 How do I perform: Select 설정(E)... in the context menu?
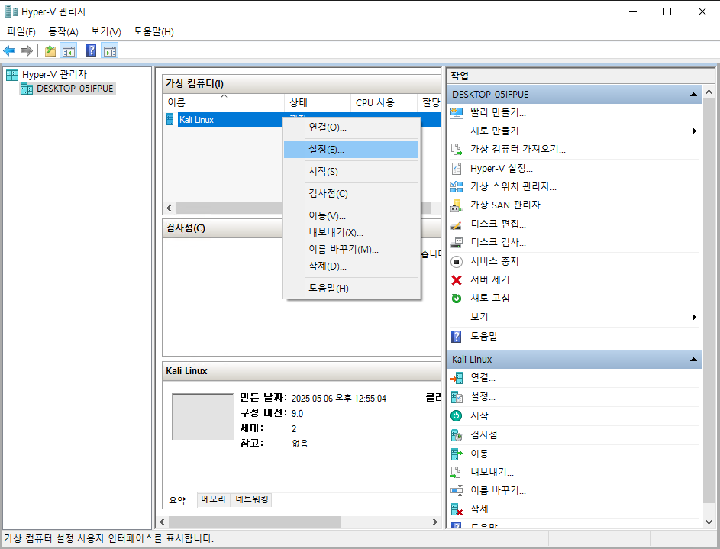point(326,150)
